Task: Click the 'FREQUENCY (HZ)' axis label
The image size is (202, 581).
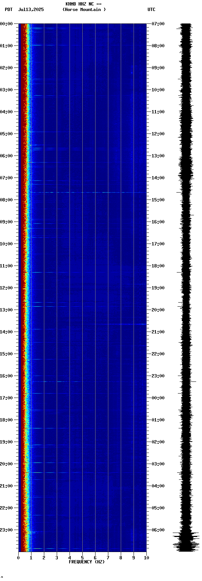Action: (87, 562)
